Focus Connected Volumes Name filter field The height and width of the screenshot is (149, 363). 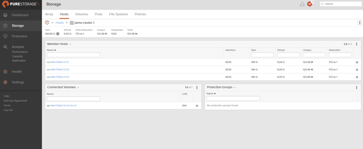pyautogui.click(x=73, y=99)
